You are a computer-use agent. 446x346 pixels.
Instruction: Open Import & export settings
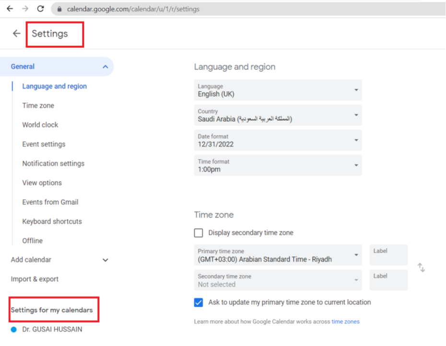(x=35, y=279)
